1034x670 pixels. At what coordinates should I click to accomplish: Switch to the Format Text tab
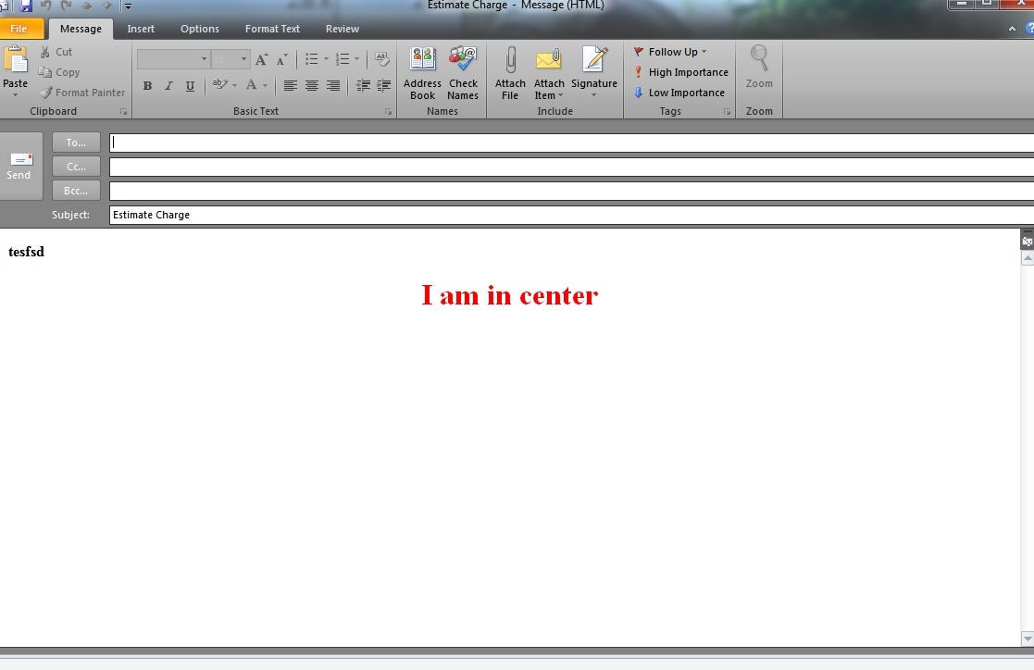pyautogui.click(x=272, y=29)
